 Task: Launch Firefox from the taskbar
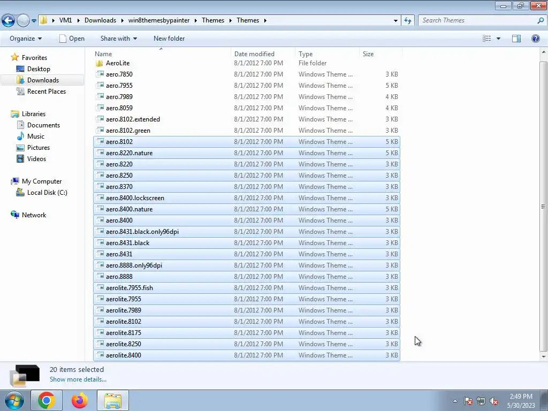pos(80,400)
